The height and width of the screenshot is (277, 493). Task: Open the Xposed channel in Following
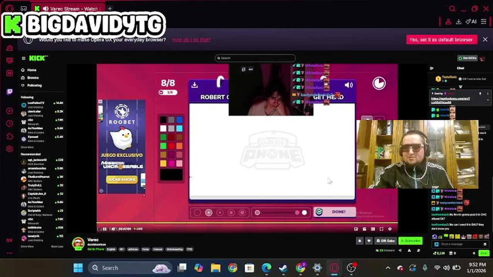[42, 138]
